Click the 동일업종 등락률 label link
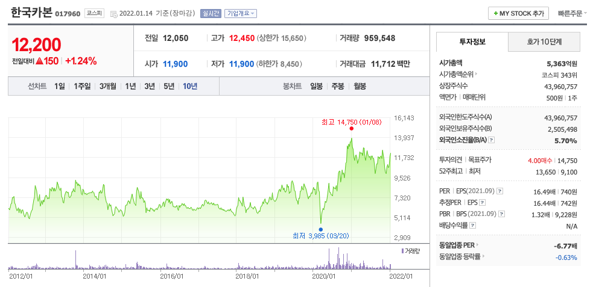Screen dimensions: 593x287 tap(460, 256)
